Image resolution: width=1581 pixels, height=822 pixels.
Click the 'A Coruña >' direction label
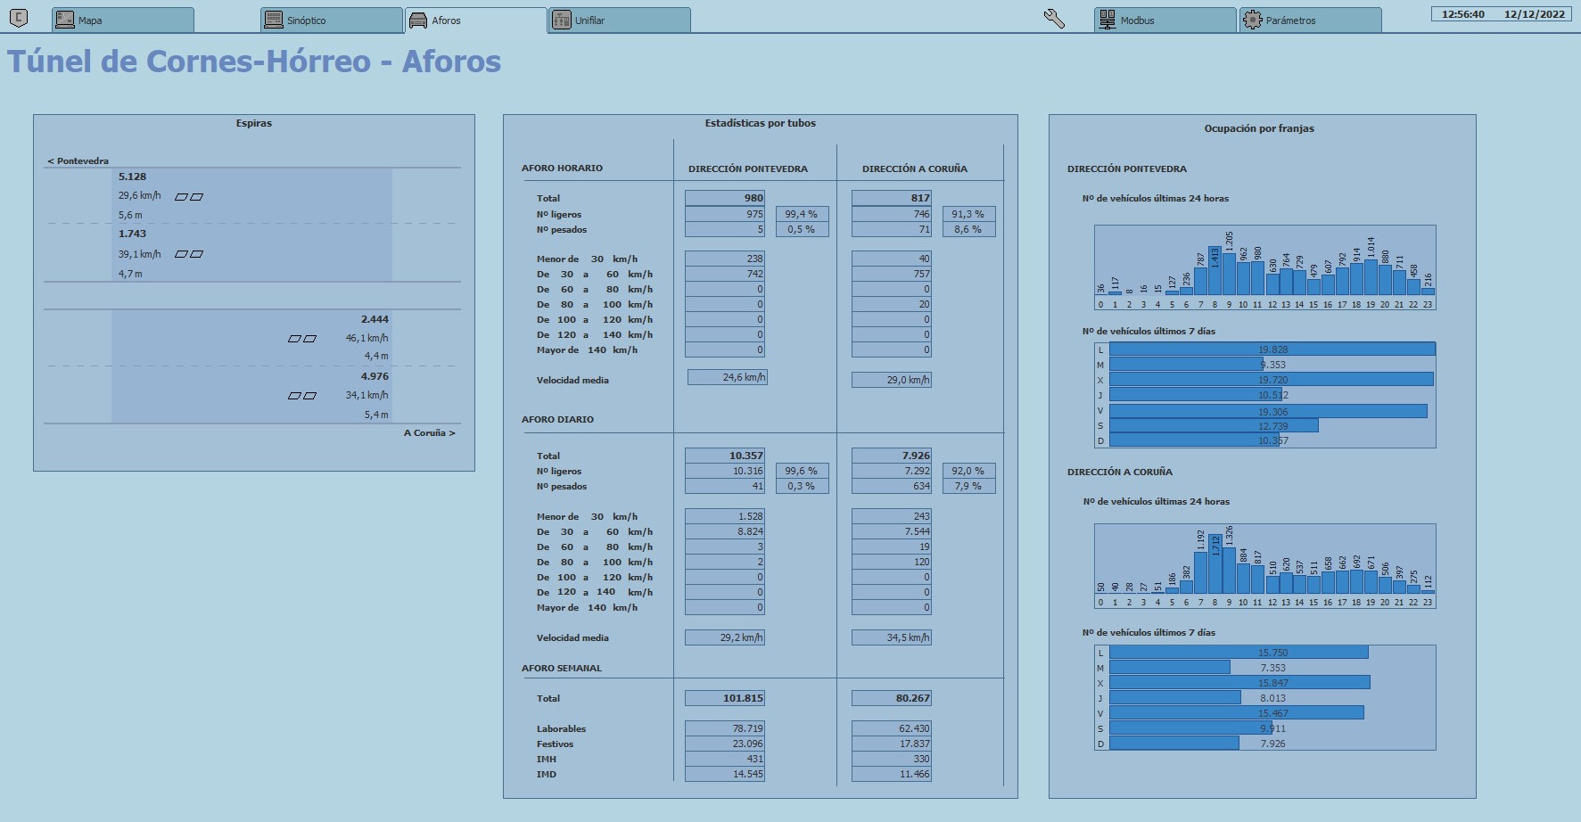tap(430, 433)
